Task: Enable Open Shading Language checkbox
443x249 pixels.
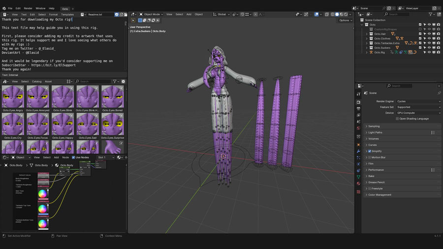Action: coord(397,119)
